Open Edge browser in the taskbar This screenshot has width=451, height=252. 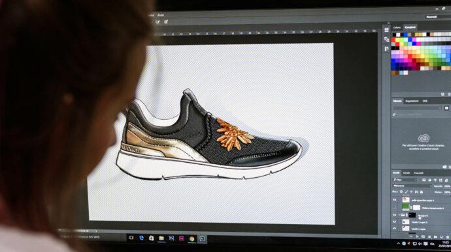[142, 238]
